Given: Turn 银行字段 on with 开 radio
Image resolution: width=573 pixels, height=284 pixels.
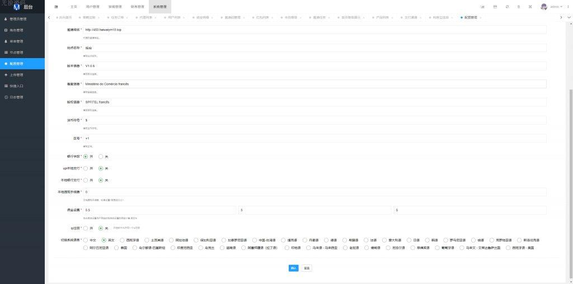Looking at the screenshot, I should 86,157.
